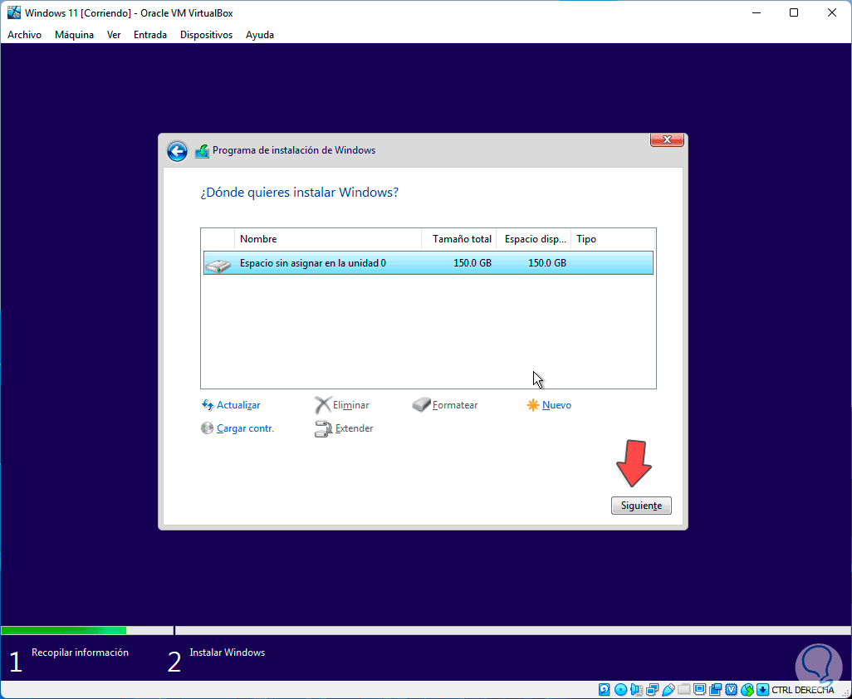Click the Actualizar link
The image size is (852, 699).
[x=238, y=405]
